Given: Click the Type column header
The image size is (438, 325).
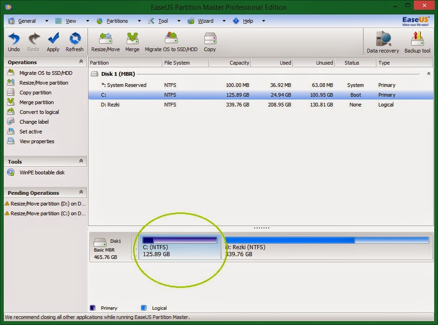Looking at the screenshot, I should coord(404,63).
